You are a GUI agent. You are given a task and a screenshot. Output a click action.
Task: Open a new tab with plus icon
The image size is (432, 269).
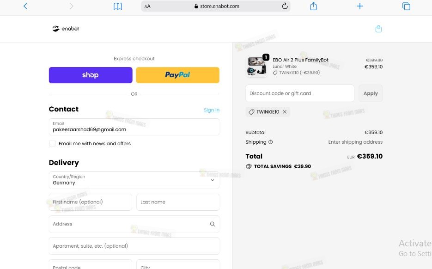(x=360, y=6)
